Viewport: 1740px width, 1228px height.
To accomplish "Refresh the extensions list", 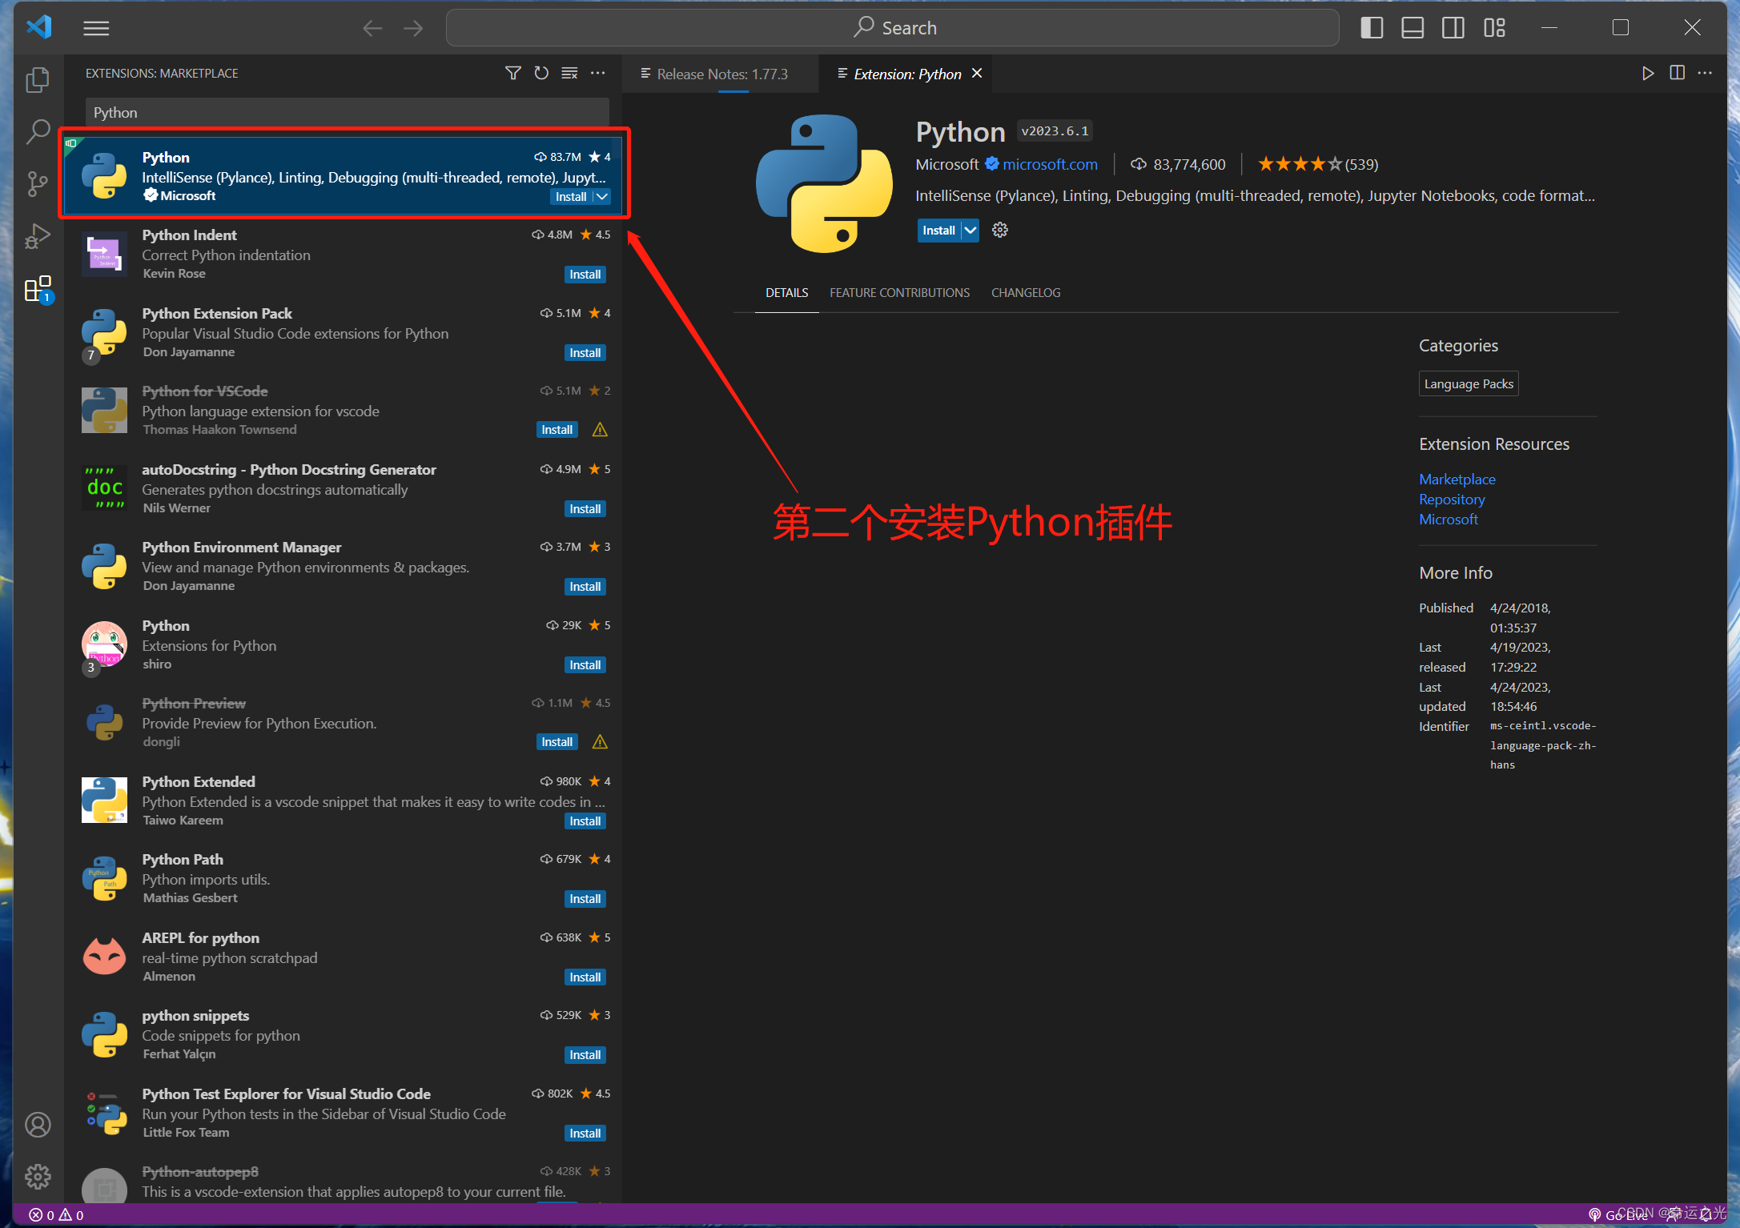I will (541, 73).
